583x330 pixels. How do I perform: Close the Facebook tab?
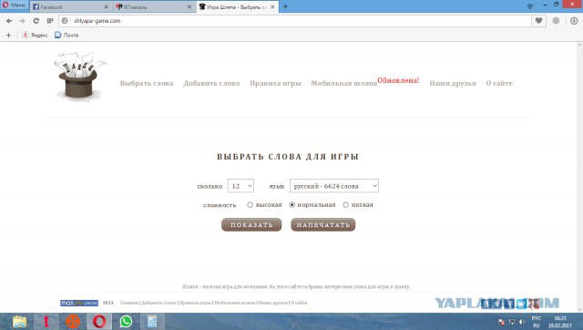107,6
